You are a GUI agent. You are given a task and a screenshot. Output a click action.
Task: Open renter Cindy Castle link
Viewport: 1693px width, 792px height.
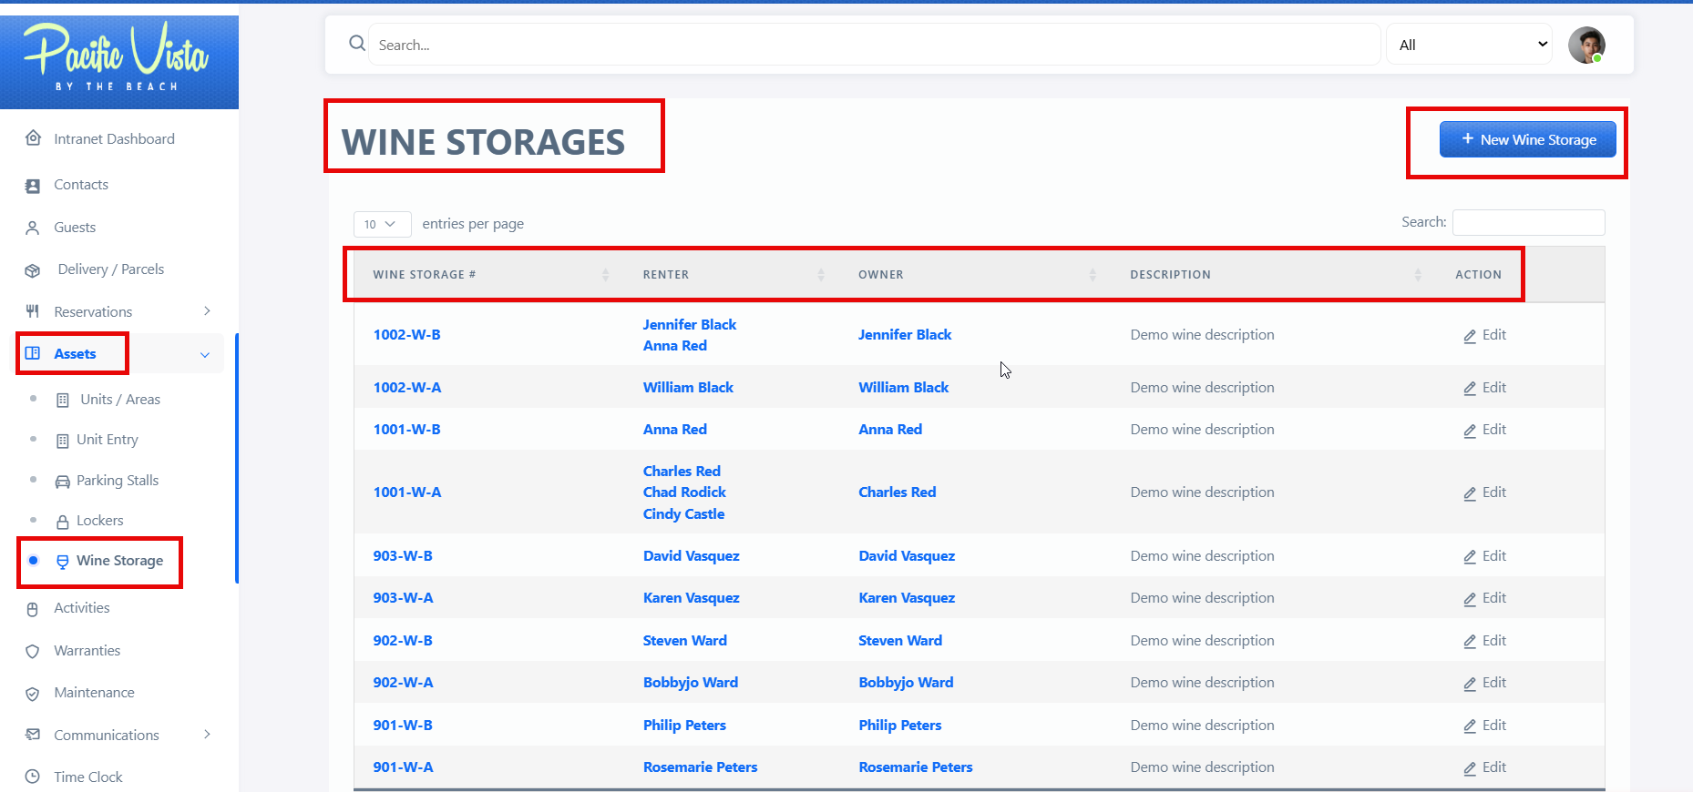(683, 513)
